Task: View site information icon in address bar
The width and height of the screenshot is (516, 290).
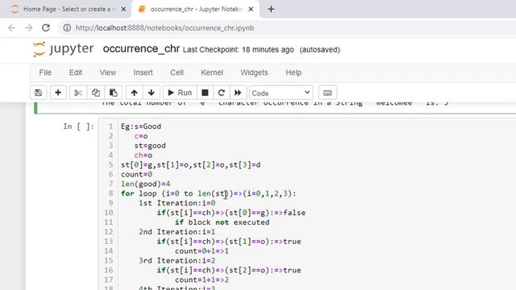Action: [67, 28]
